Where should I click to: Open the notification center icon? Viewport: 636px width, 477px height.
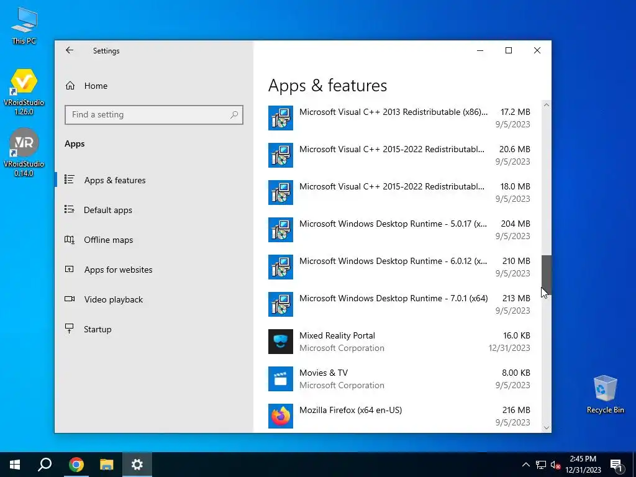point(616,465)
